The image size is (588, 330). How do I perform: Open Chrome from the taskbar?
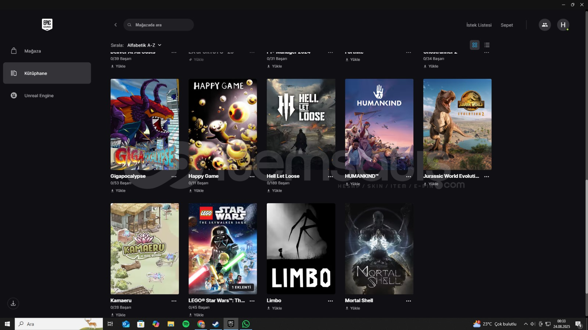201,324
